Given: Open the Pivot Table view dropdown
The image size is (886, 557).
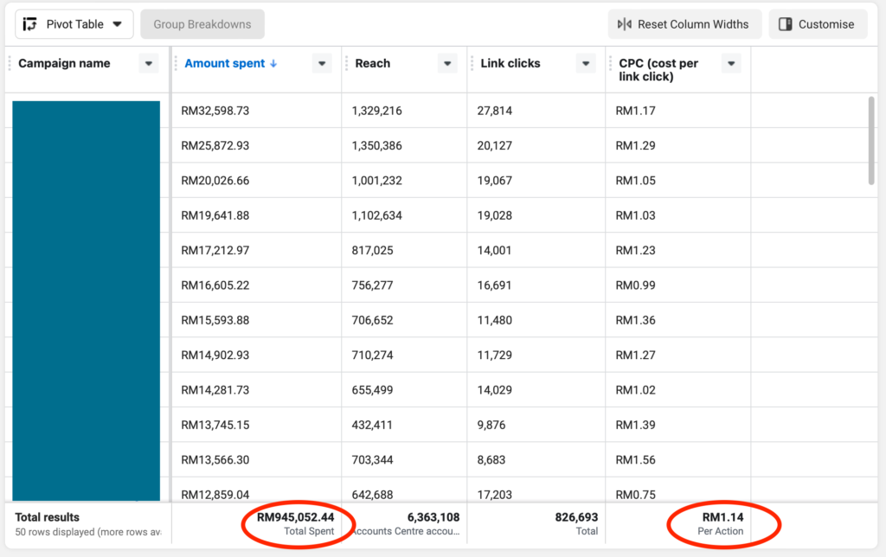Looking at the screenshot, I should click(x=74, y=24).
